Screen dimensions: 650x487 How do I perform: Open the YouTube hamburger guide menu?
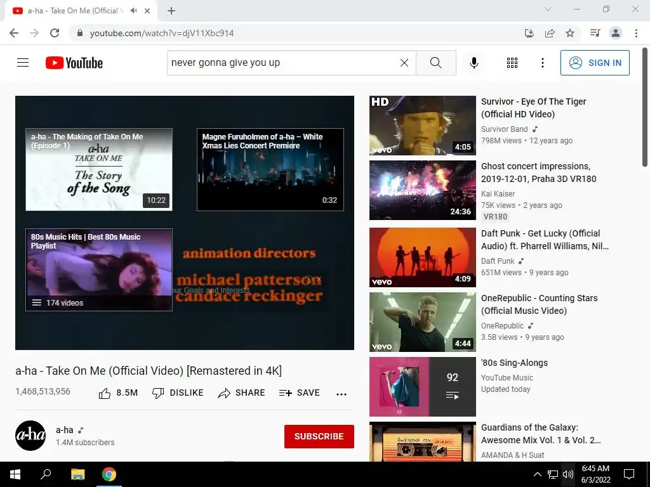tap(23, 63)
